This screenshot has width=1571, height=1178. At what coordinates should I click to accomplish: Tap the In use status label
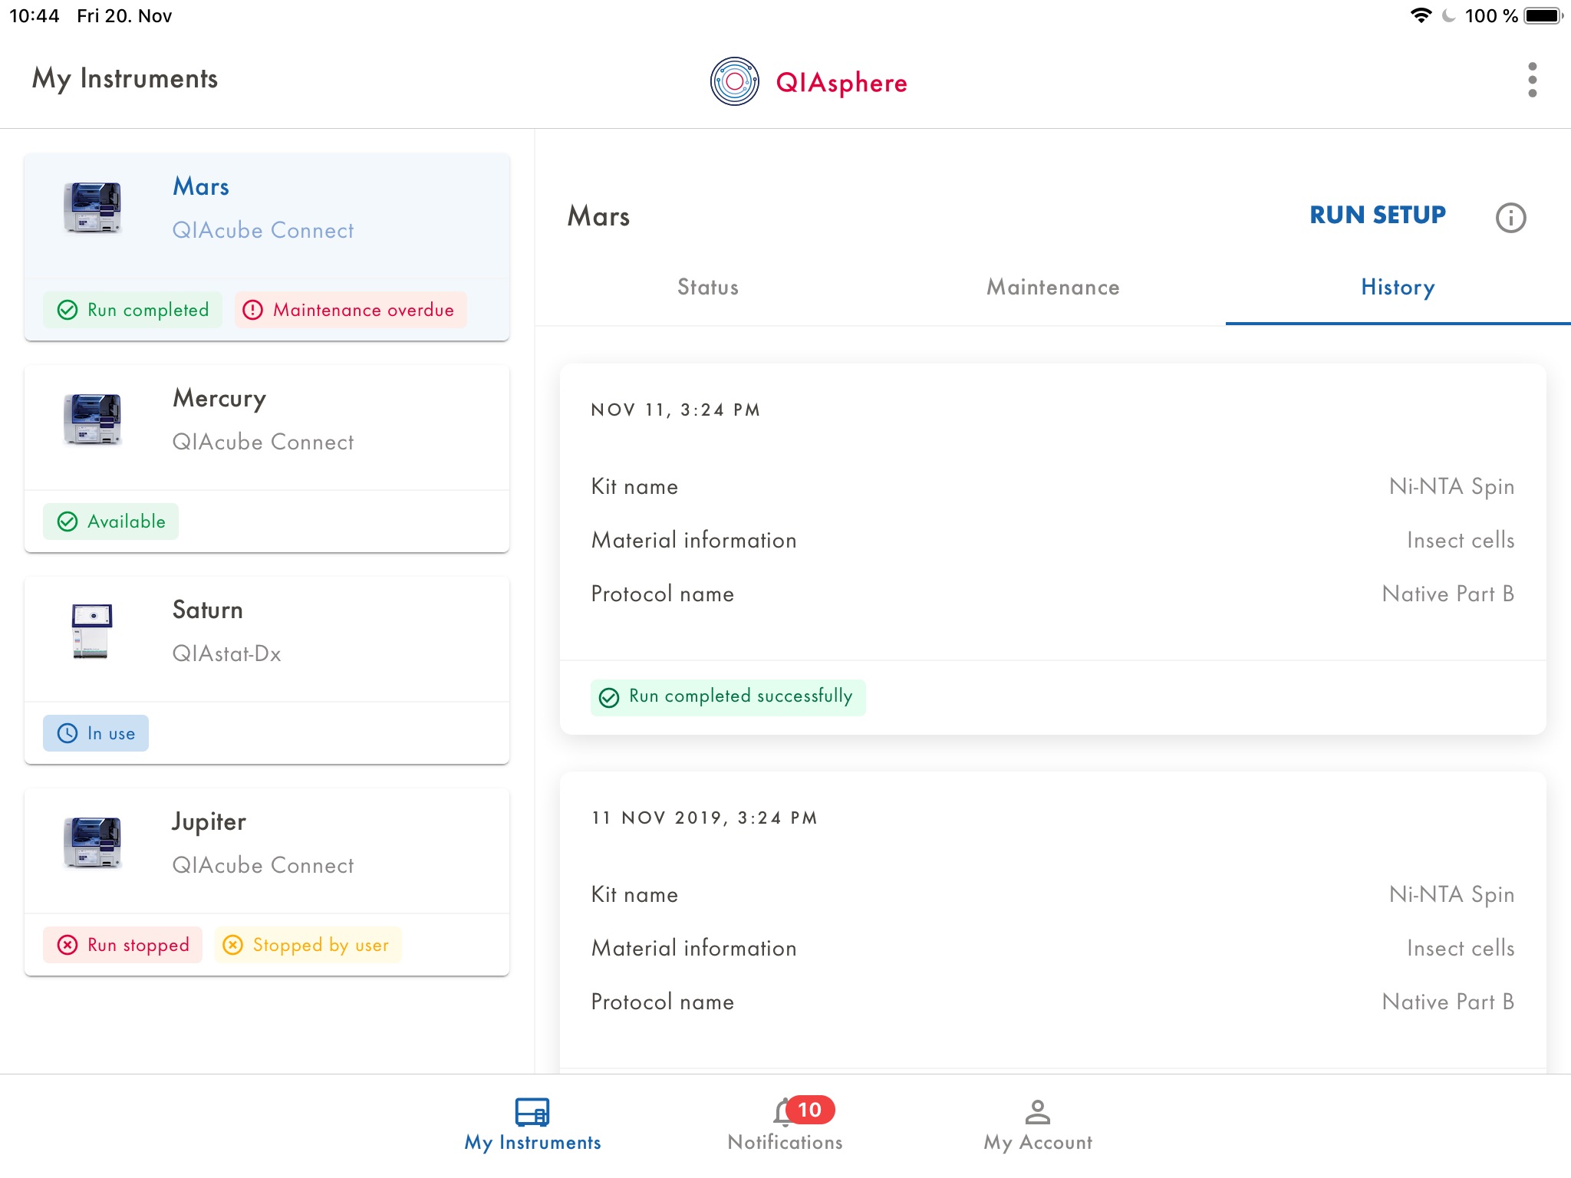(111, 733)
